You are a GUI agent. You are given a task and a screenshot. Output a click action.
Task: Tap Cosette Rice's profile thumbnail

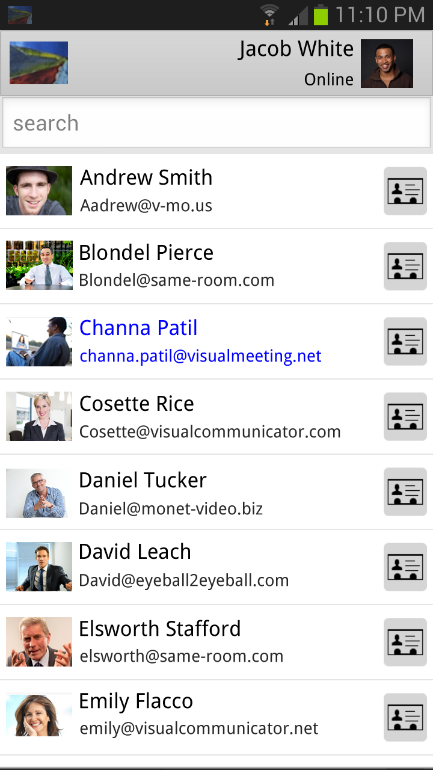39,416
